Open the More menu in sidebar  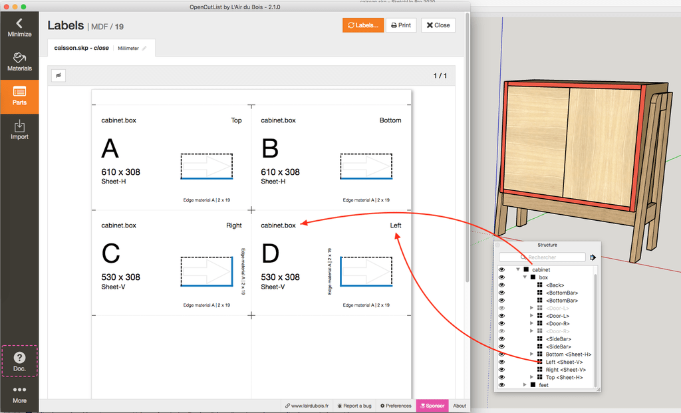(19, 394)
